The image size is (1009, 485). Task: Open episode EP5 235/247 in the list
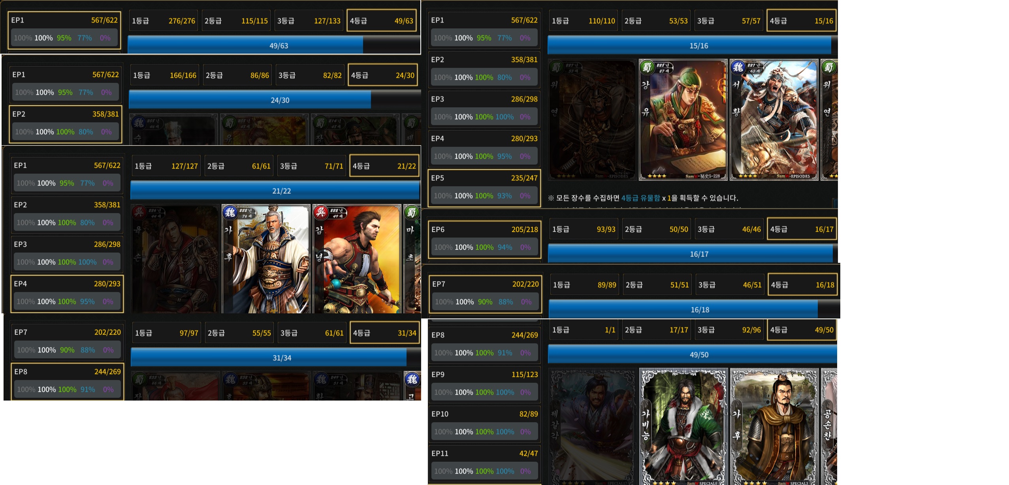click(484, 188)
